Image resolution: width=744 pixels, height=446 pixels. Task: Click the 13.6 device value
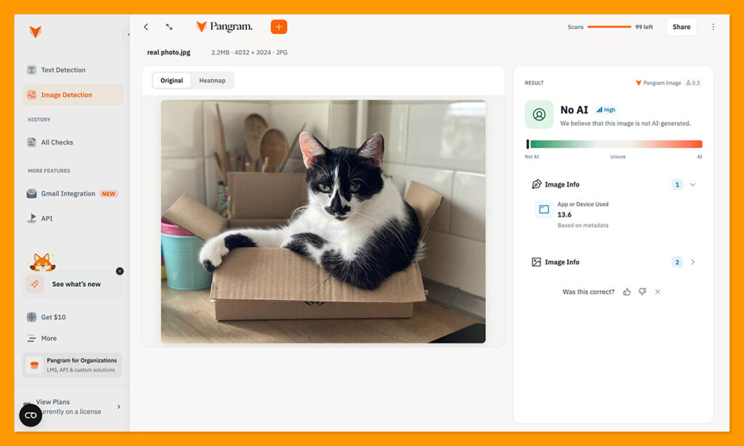click(564, 214)
